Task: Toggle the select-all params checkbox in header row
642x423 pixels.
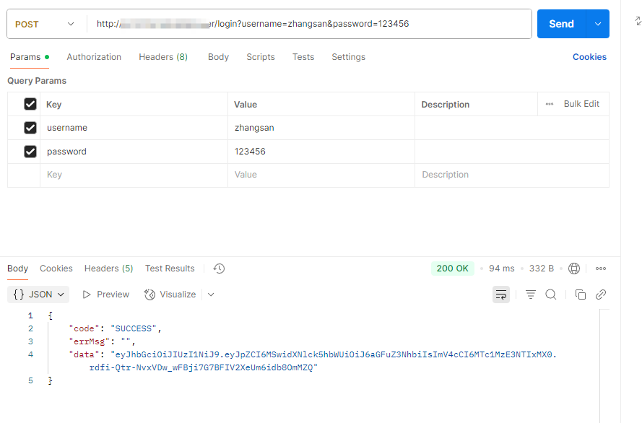Action: pos(30,104)
